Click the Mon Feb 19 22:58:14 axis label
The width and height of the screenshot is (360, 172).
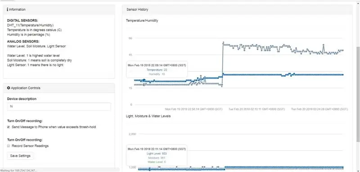coord(194,109)
